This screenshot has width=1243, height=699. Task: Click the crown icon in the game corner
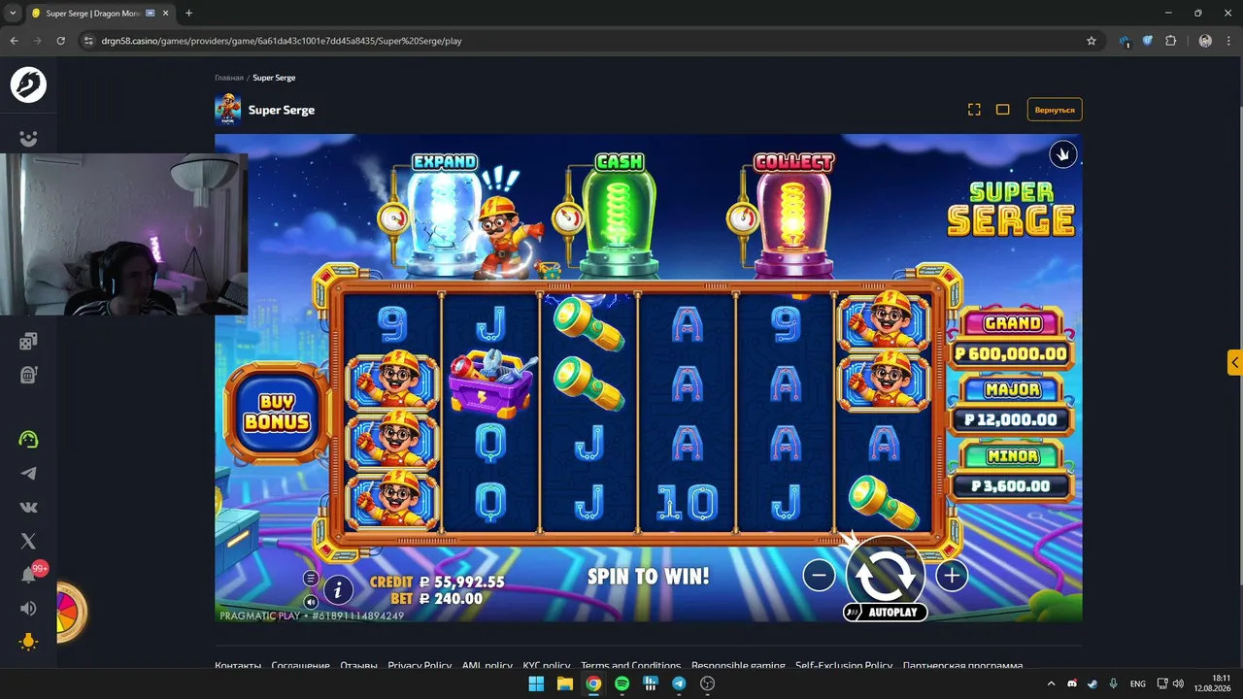point(1063,154)
